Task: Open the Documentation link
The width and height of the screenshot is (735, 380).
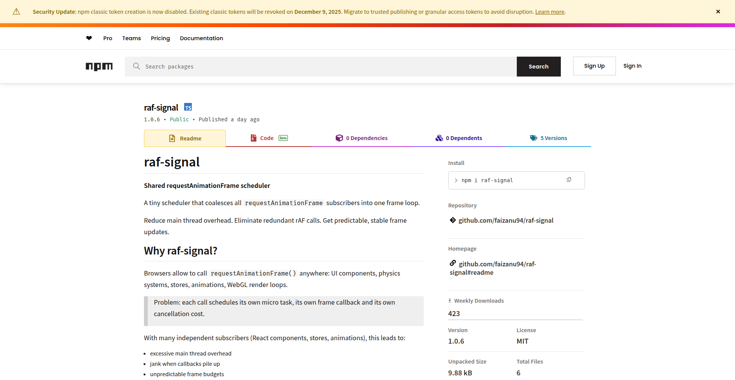Action: pos(201,38)
